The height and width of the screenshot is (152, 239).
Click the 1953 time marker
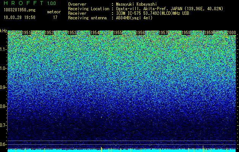[72, 33]
